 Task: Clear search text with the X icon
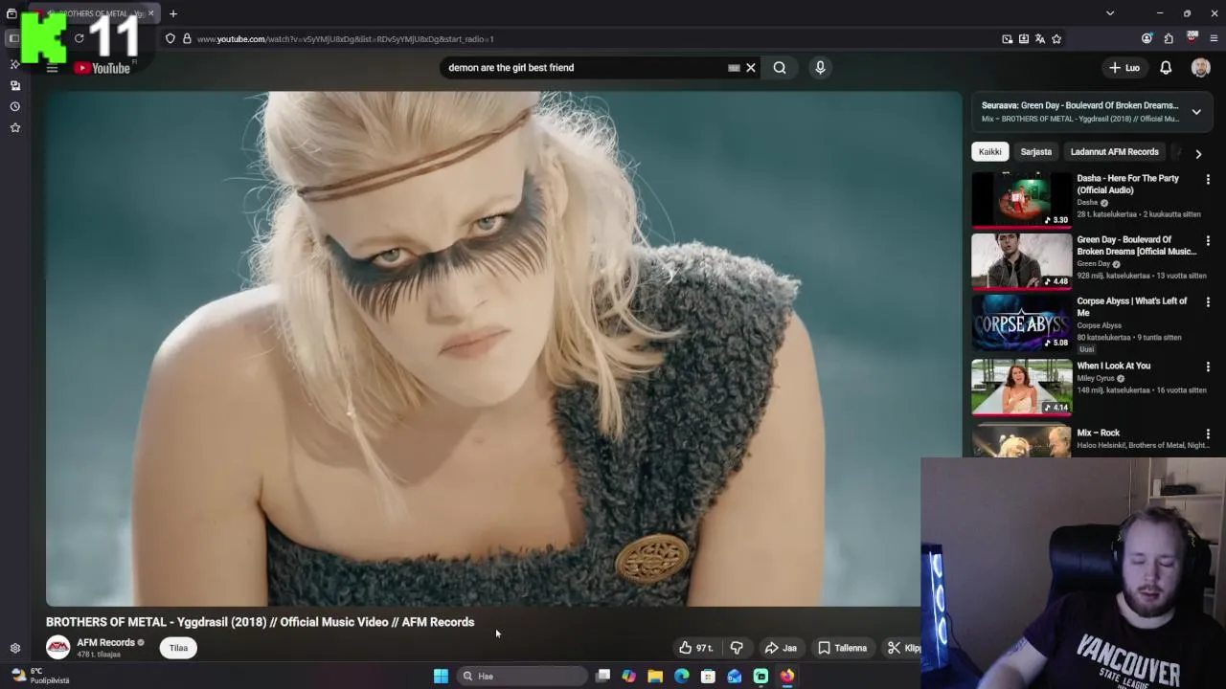pyautogui.click(x=751, y=68)
